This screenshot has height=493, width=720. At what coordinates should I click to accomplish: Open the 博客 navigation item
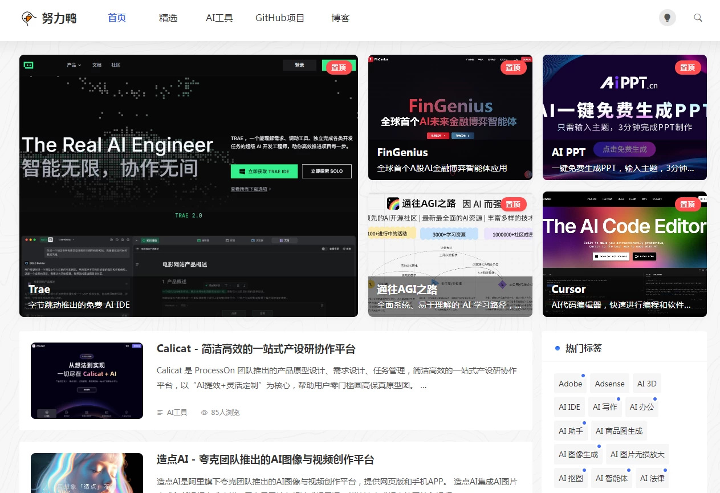point(340,18)
